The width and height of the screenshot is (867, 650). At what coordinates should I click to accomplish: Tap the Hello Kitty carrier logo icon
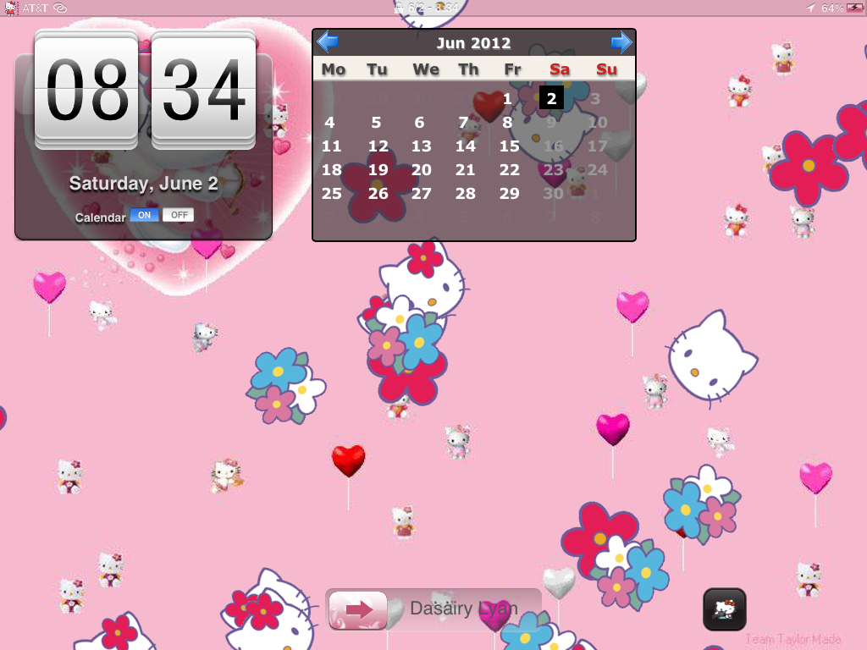pyautogui.click(x=10, y=8)
